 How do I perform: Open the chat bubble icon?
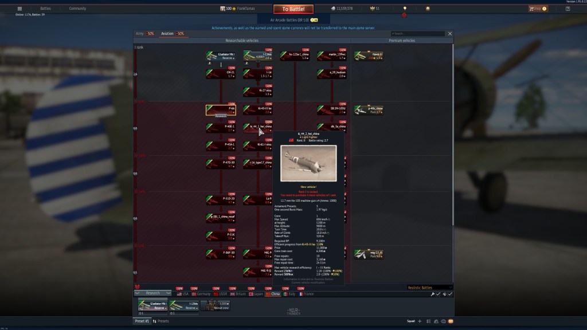(x=443, y=321)
